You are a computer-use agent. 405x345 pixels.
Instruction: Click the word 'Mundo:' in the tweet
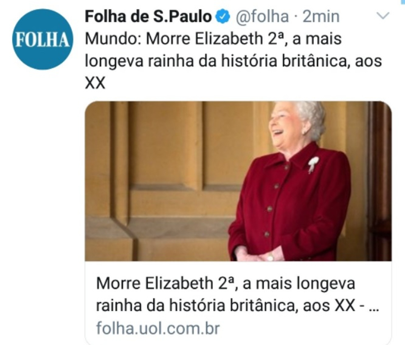pos(113,39)
